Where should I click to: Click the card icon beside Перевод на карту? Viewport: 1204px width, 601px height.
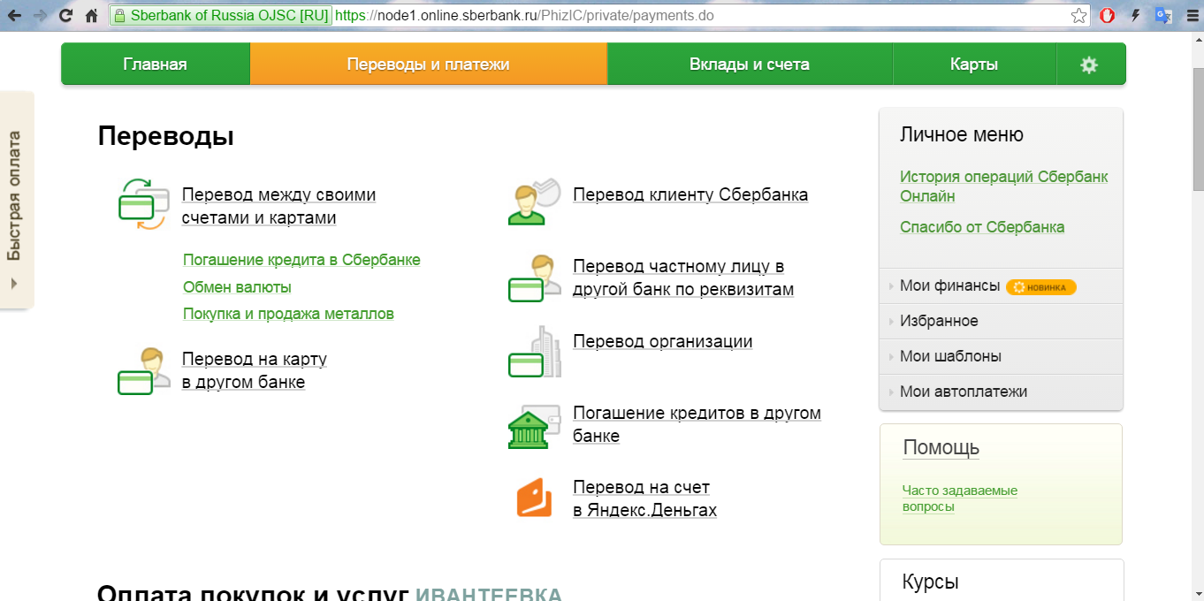coord(143,371)
